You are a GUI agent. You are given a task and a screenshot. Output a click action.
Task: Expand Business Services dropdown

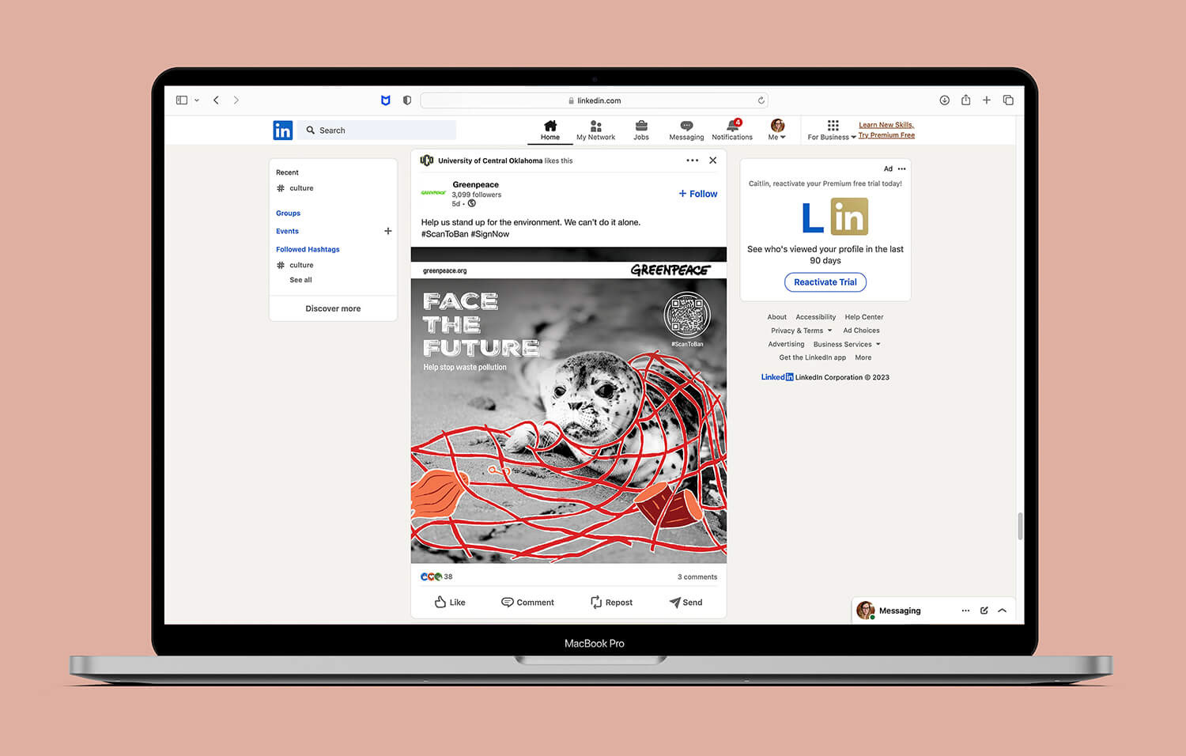(847, 344)
